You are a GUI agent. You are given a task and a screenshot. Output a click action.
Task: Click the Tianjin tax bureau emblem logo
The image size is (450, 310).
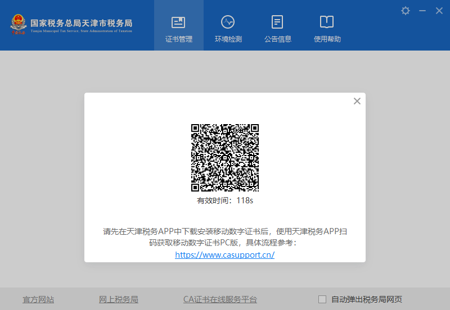click(x=18, y=25)
